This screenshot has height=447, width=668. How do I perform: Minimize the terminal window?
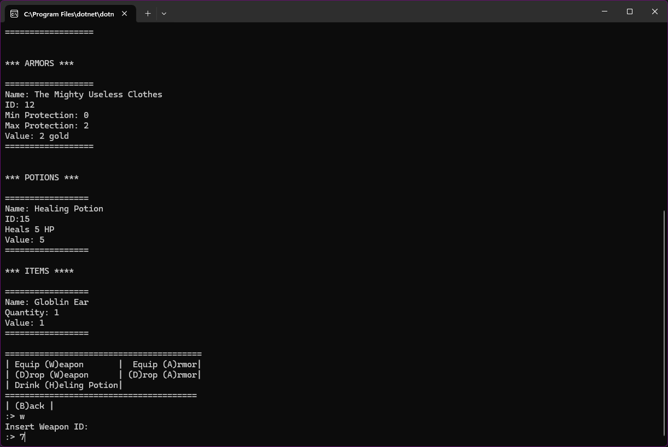click(605, 11)
